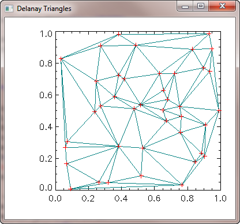
Task: Click the y-axis label 0.4
Action: (46, 127)
